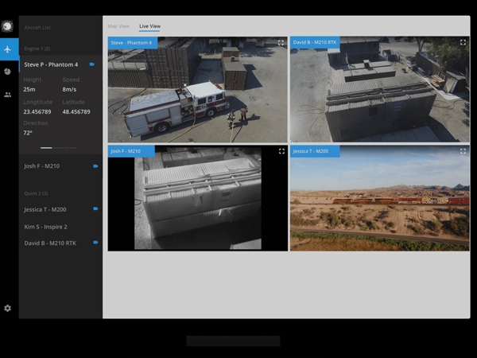Select the Live View tab
Viewport: 477px width, 358px height.
(x=149, y=26)
